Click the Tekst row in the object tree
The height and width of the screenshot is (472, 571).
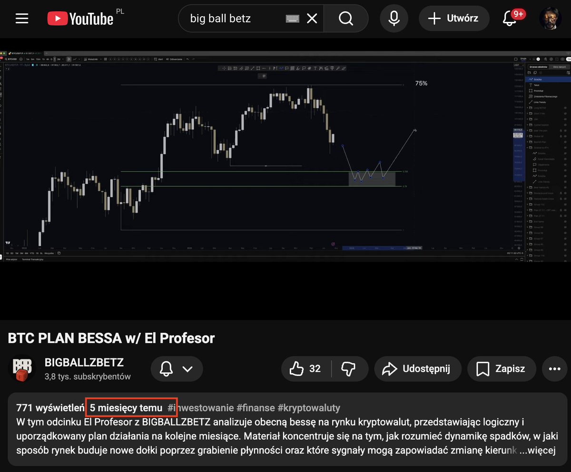pyautogui.click(x=547, y=85)
